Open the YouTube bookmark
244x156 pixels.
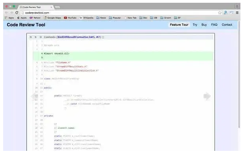pos(70,18)
